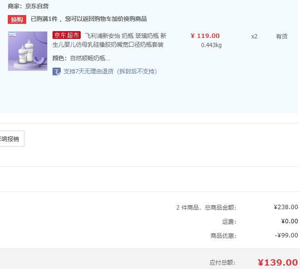Click the 7-day return shield icon
Screen dimensions: 300x269
pyautogui.click(x=56, y=72)
